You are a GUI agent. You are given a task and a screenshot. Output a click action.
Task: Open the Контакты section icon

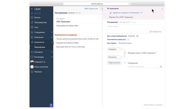point(32,52)
